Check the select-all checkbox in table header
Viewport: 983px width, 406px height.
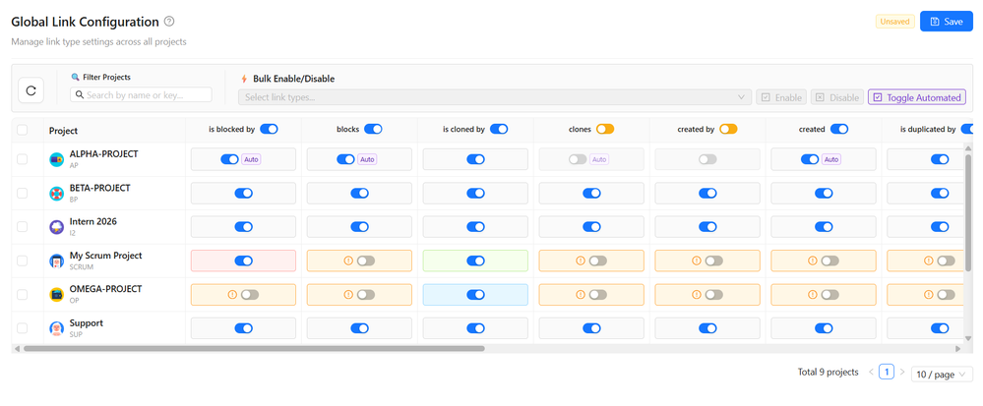click(23, 130)
